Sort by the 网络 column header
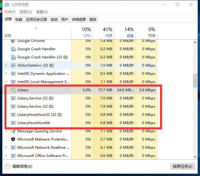 click(146, 33)
